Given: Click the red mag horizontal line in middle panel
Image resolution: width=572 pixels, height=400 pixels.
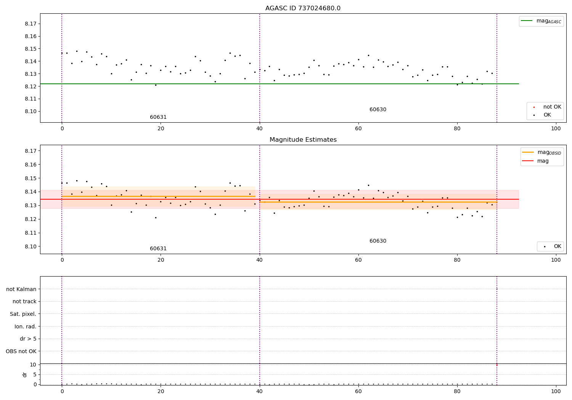Looking at the screenshot, I should coord(279,199).
